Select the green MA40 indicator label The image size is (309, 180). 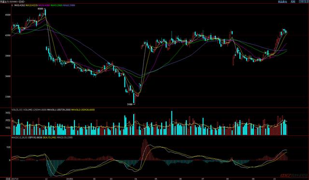pos(56,5)
